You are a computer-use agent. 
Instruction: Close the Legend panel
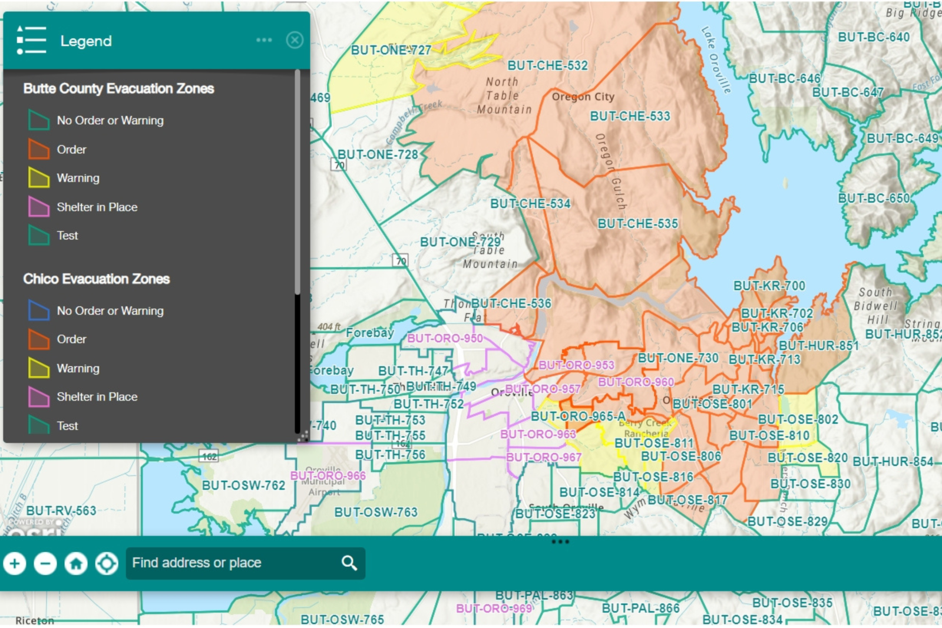295,40
